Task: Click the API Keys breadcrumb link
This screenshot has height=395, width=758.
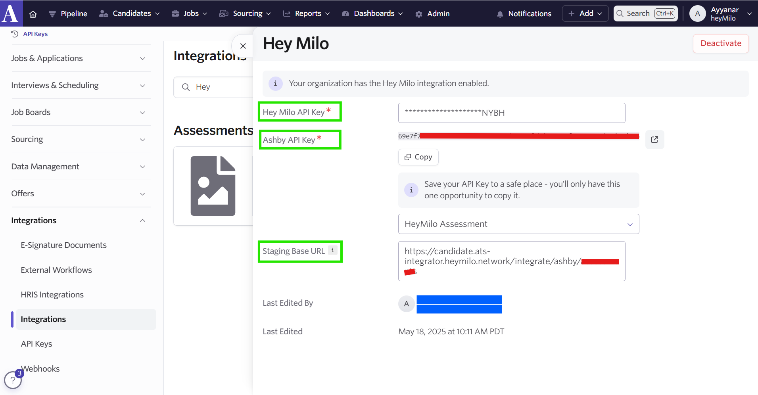Action: (35, 34)
